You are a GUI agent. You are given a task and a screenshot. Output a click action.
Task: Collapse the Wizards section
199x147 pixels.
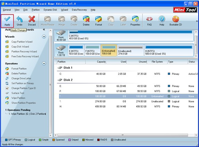[x=44, y=37]
